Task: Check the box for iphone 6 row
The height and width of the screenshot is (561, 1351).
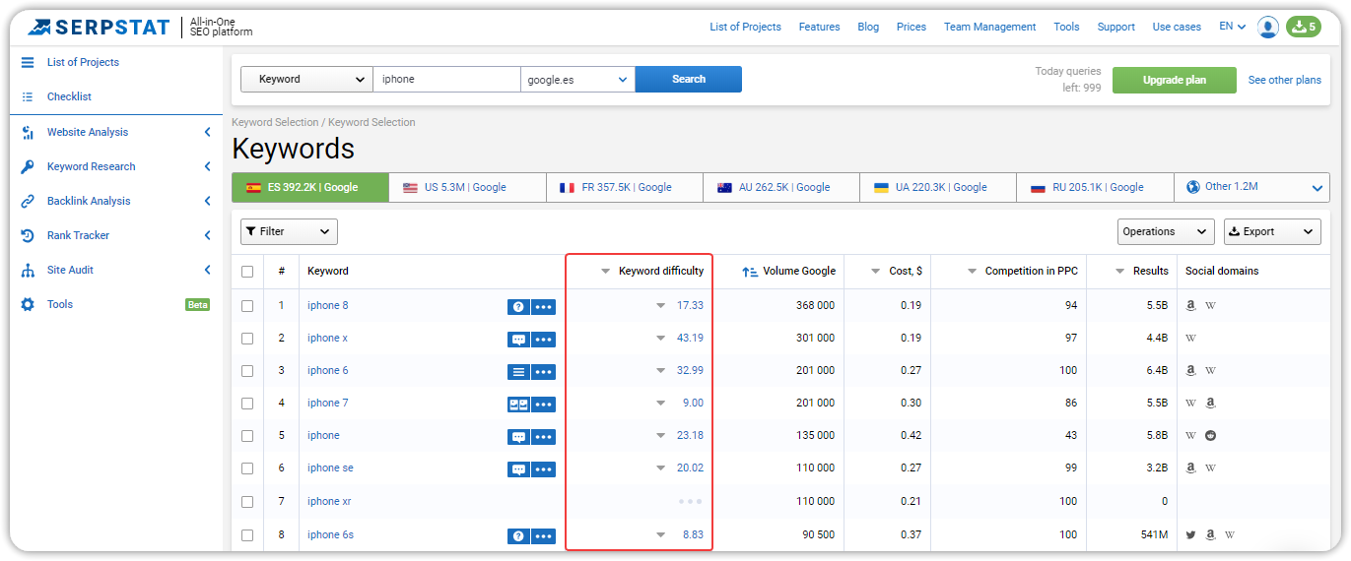Action: [x=247, y=371]
